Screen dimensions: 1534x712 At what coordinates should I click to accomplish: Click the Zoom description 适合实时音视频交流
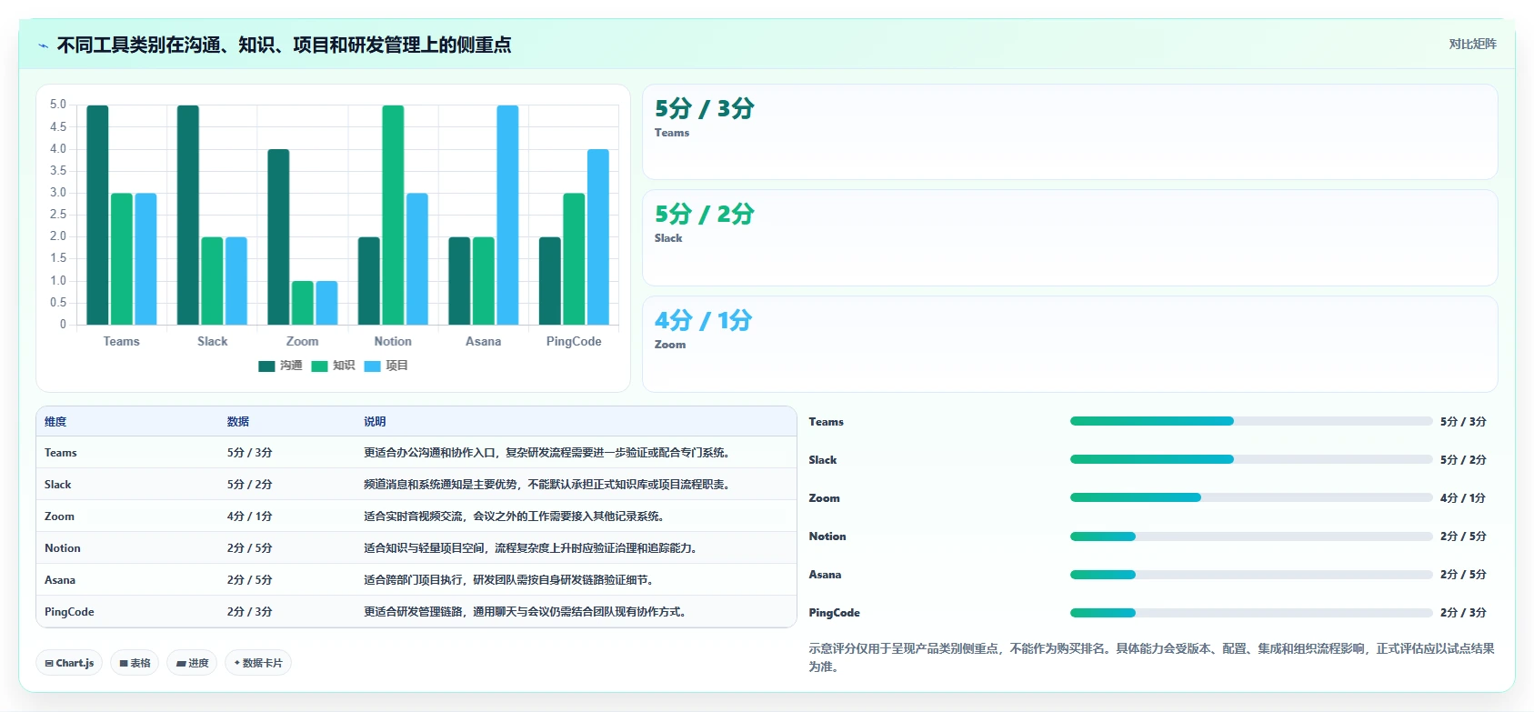point(516,516)
